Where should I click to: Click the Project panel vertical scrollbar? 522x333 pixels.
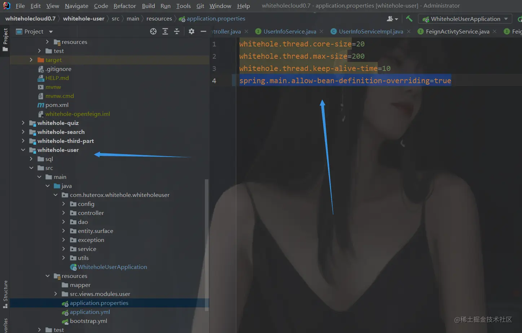(x=207, y=245)
